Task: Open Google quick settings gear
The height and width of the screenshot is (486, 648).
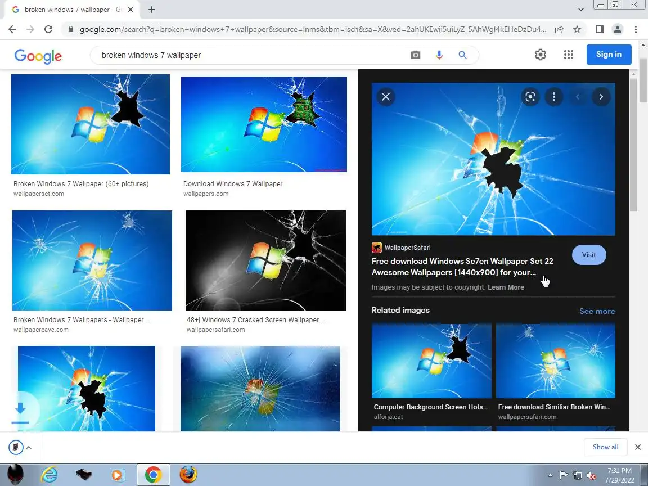Action: [x=541, y=55]
